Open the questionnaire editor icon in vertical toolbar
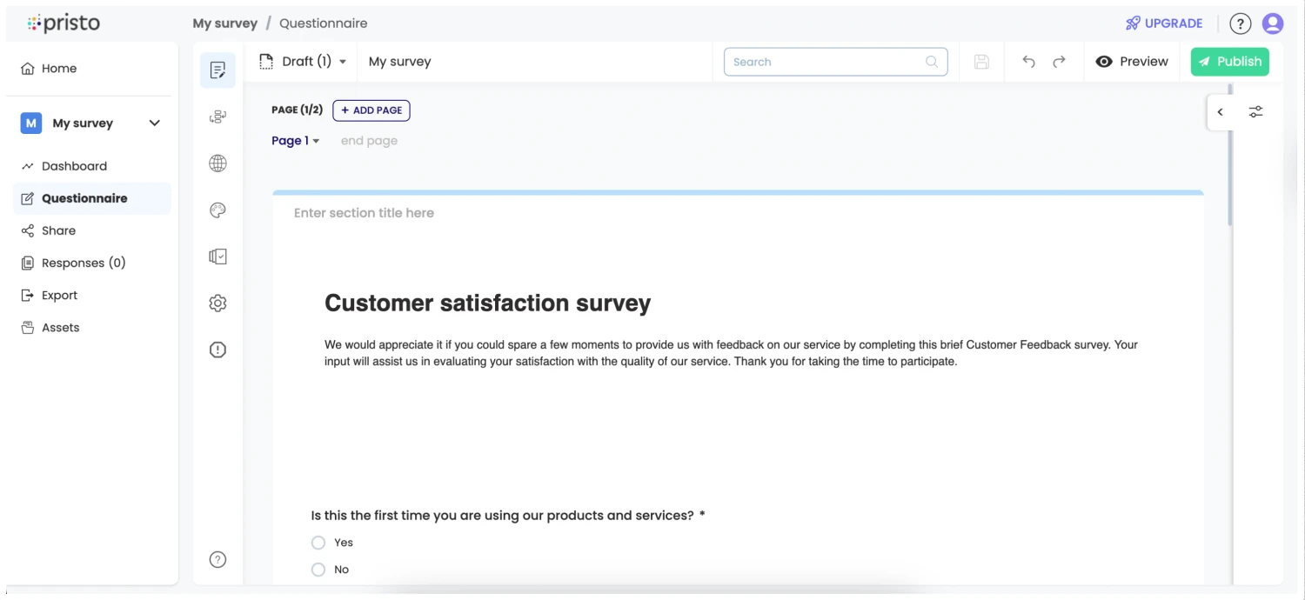Image resolution: width=1305 pixels, height=600 pixels. click(217, 70)
